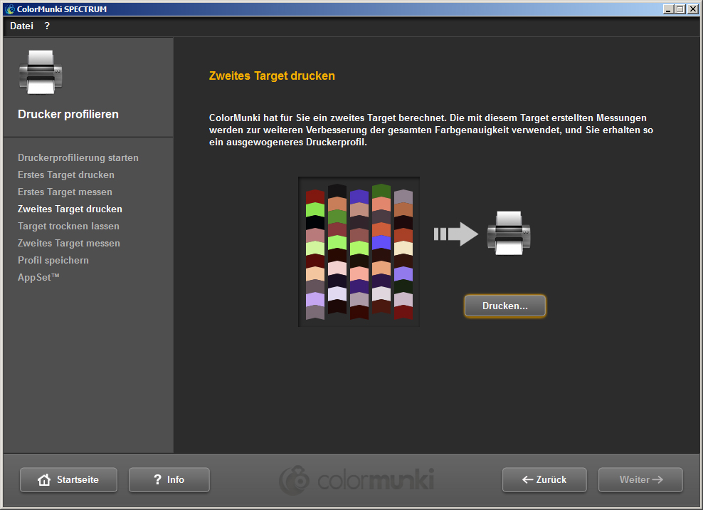Select step Zweites Target drucken in sidebar
The width and height of the screenshot is (703, 510).
click(70, 209)
